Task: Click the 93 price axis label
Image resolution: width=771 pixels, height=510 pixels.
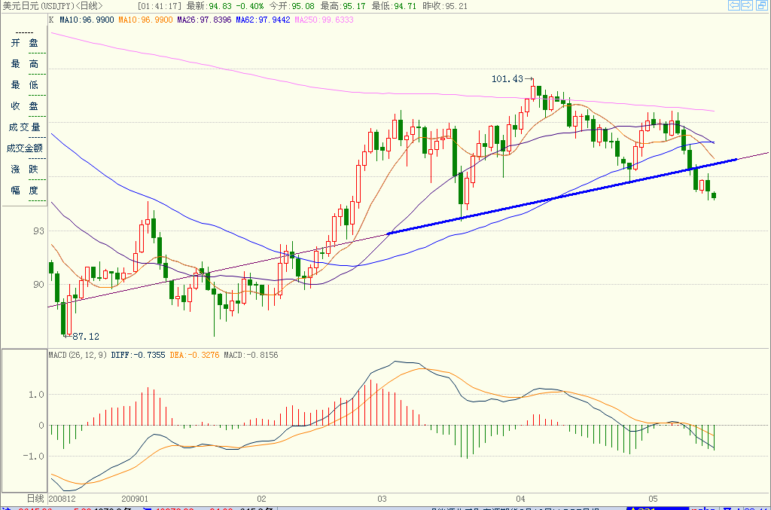Action: [x=38, y=231]
